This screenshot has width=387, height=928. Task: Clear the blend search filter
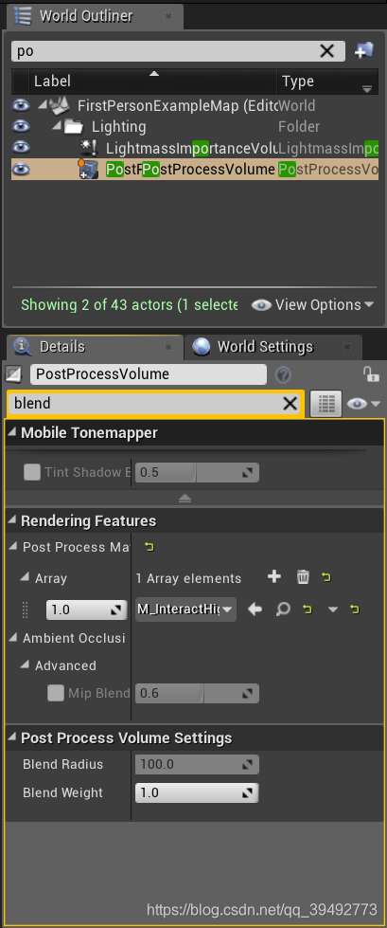[x=290, y=404]
